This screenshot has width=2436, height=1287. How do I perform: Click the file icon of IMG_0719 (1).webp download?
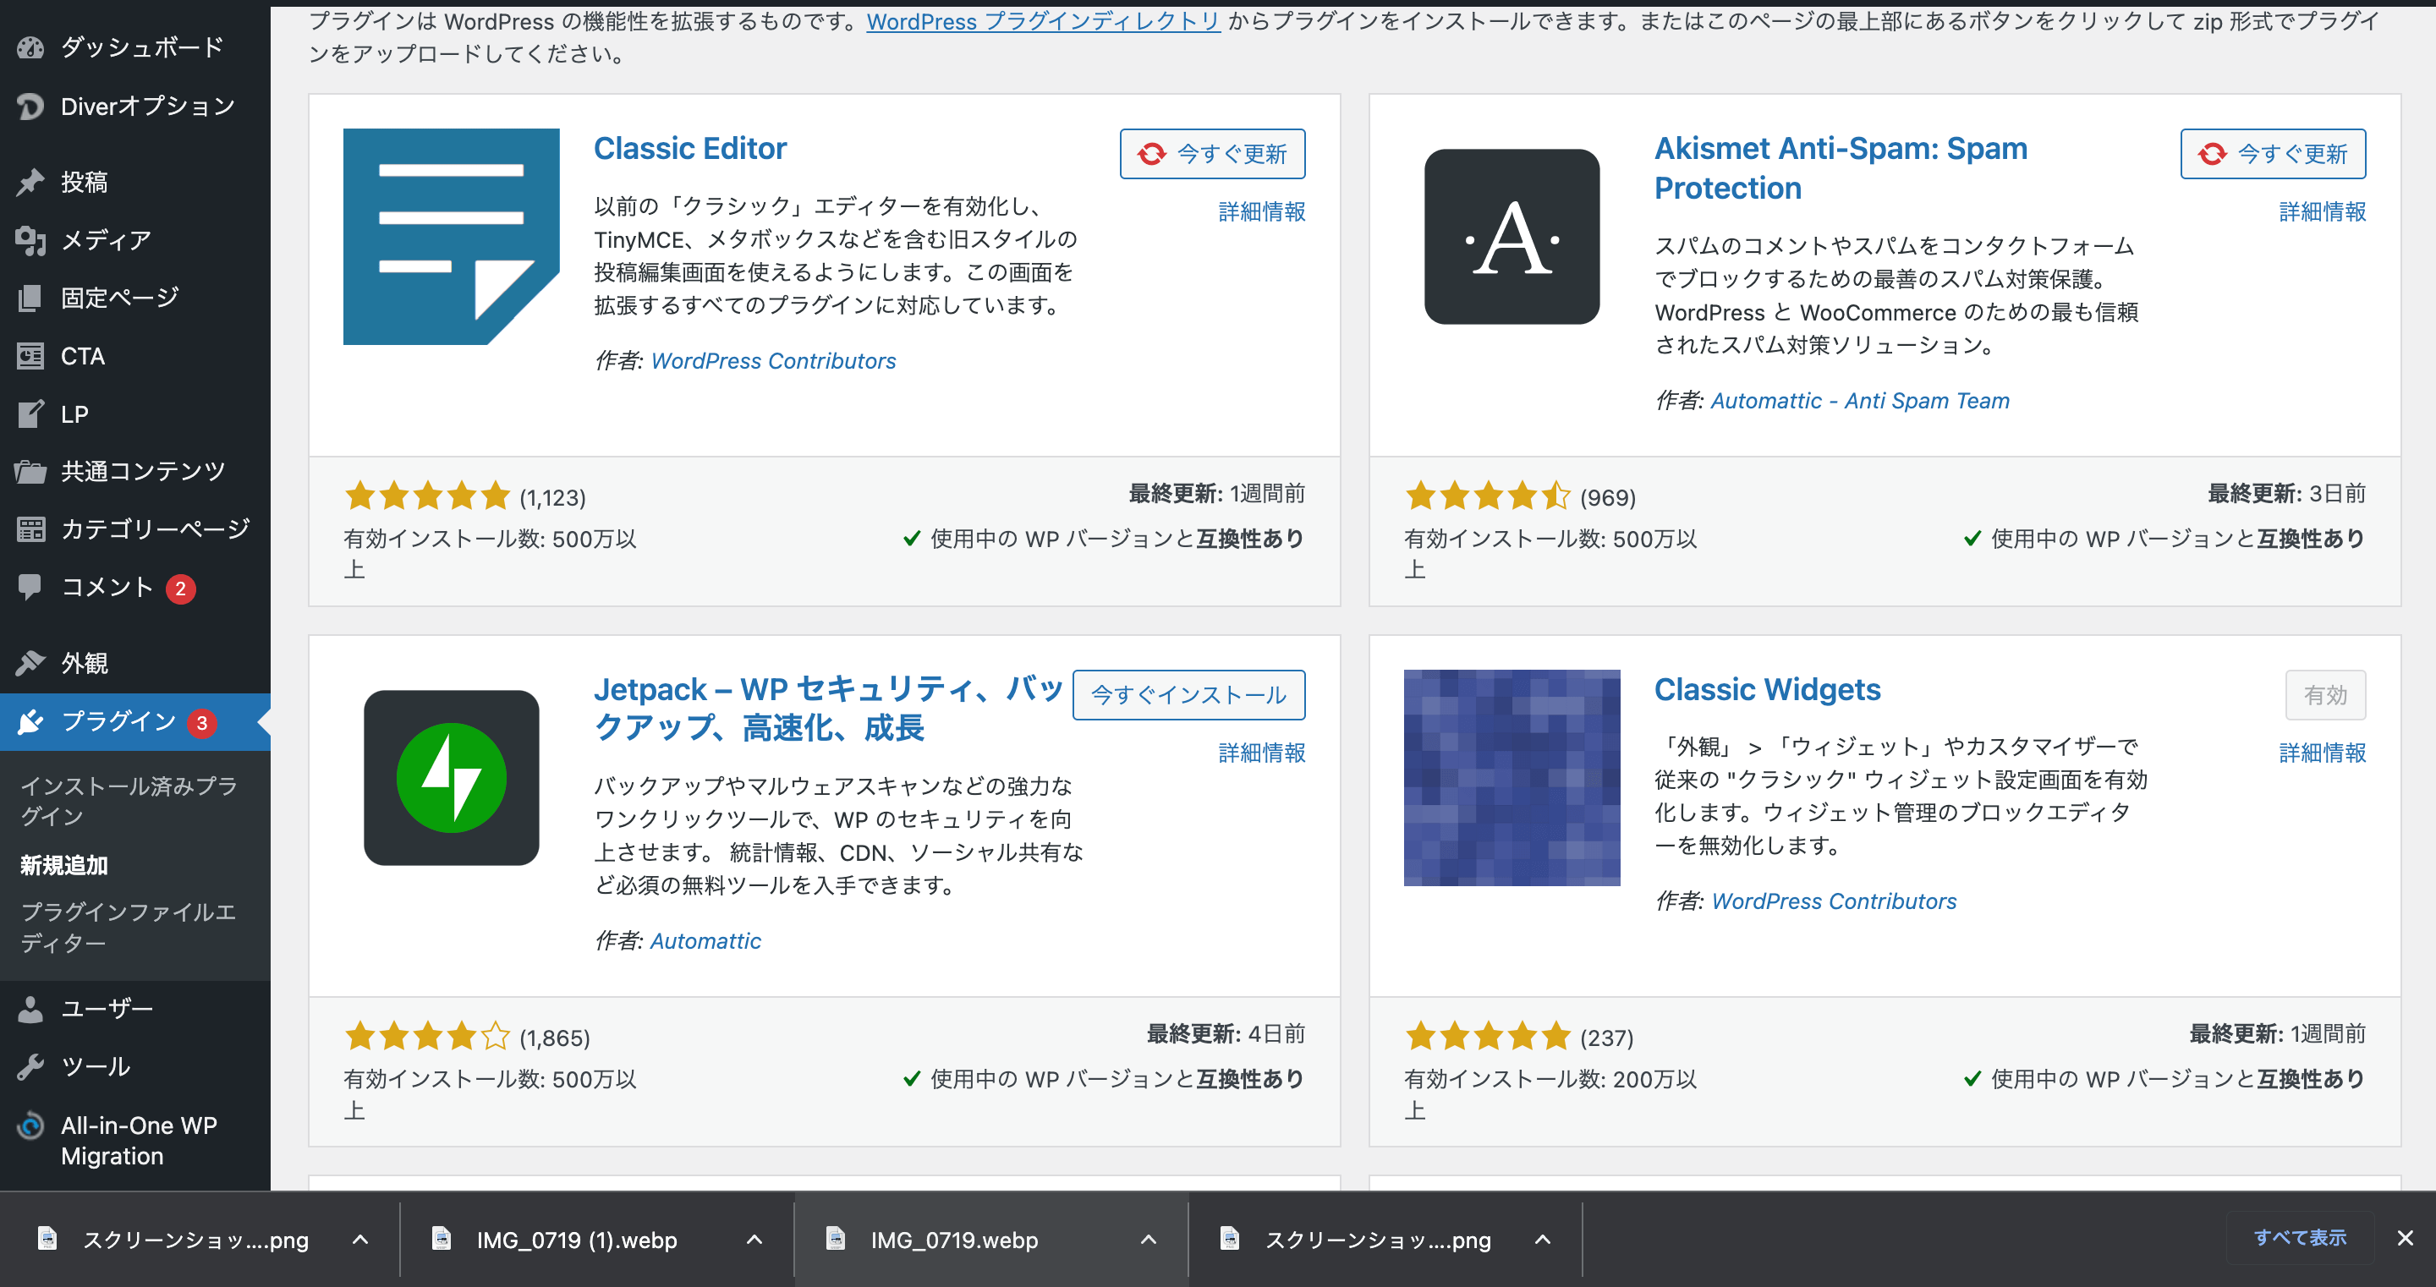click(441, 1238)
